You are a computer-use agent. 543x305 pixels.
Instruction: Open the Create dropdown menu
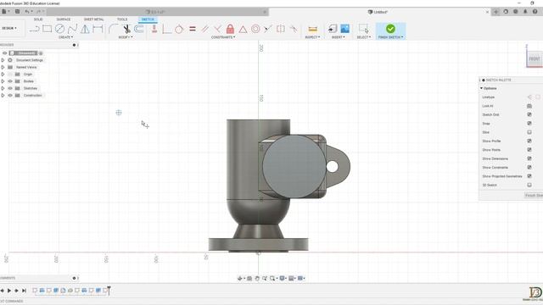pyautogui.click(x=65, y=37)
